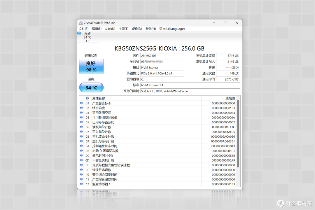Click the 属性名称 column header
The height and width of the screenshot is (210, 315).
(146, 98)
